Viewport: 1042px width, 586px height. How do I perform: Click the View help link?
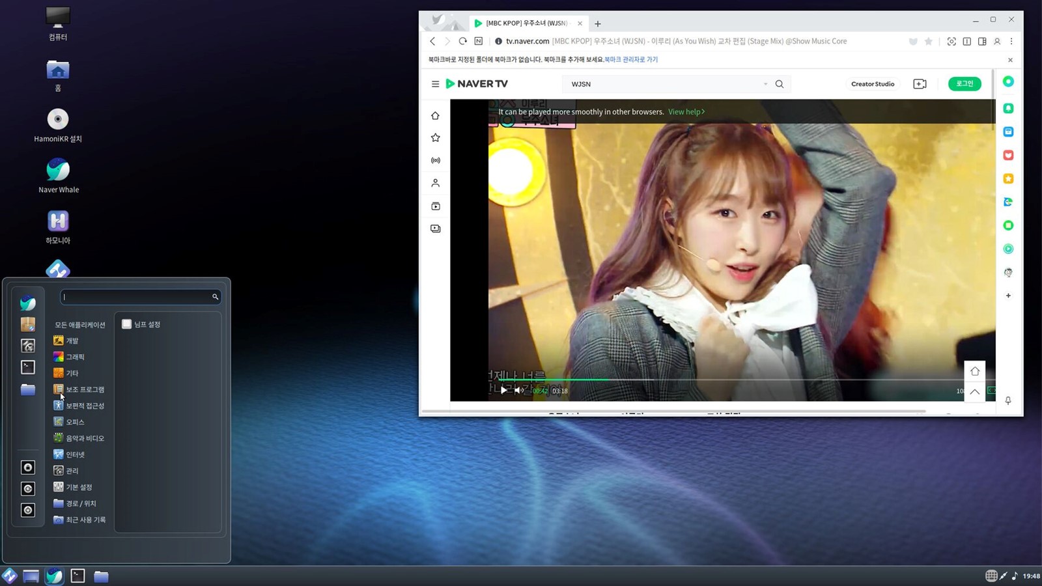pyautogui.click(x=686, y=112)
